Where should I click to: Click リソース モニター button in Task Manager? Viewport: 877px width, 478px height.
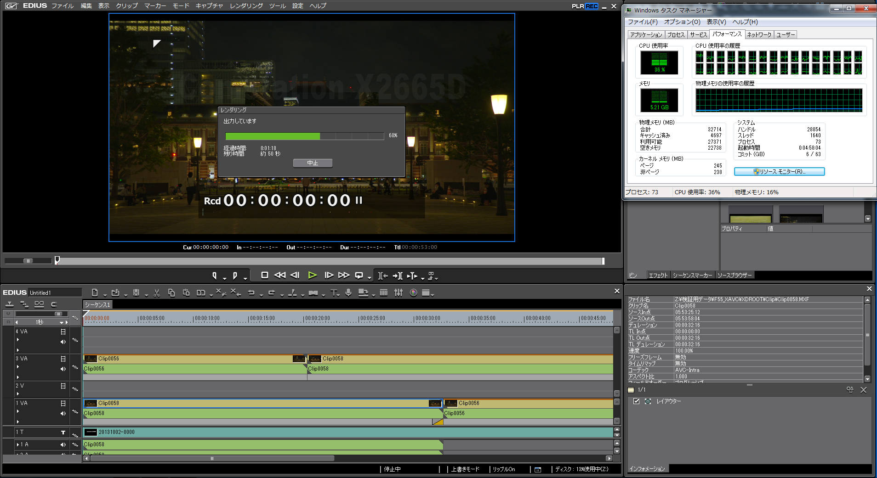[779, 172]
